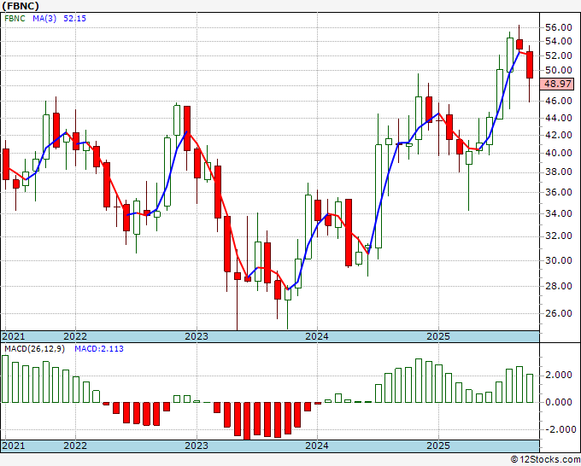Click the 54.00 price axis label

click(x=558, y=41)
